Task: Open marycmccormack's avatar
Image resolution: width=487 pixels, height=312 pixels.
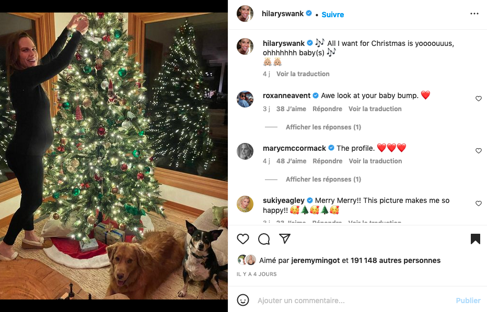Action: (x=245, y=151)
